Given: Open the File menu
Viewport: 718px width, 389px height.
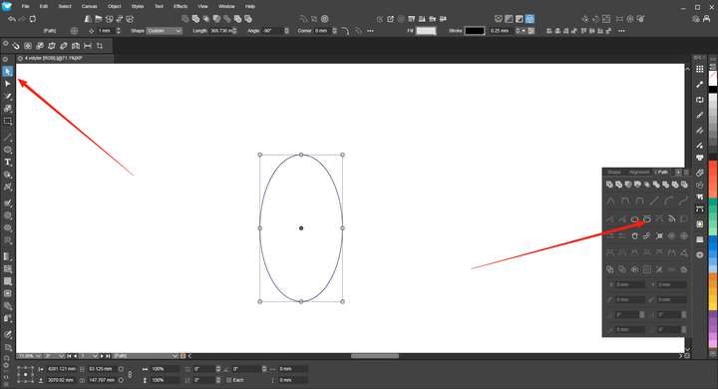Looking at the screenshot, I should pyautogui.click(x=26, y=6).
